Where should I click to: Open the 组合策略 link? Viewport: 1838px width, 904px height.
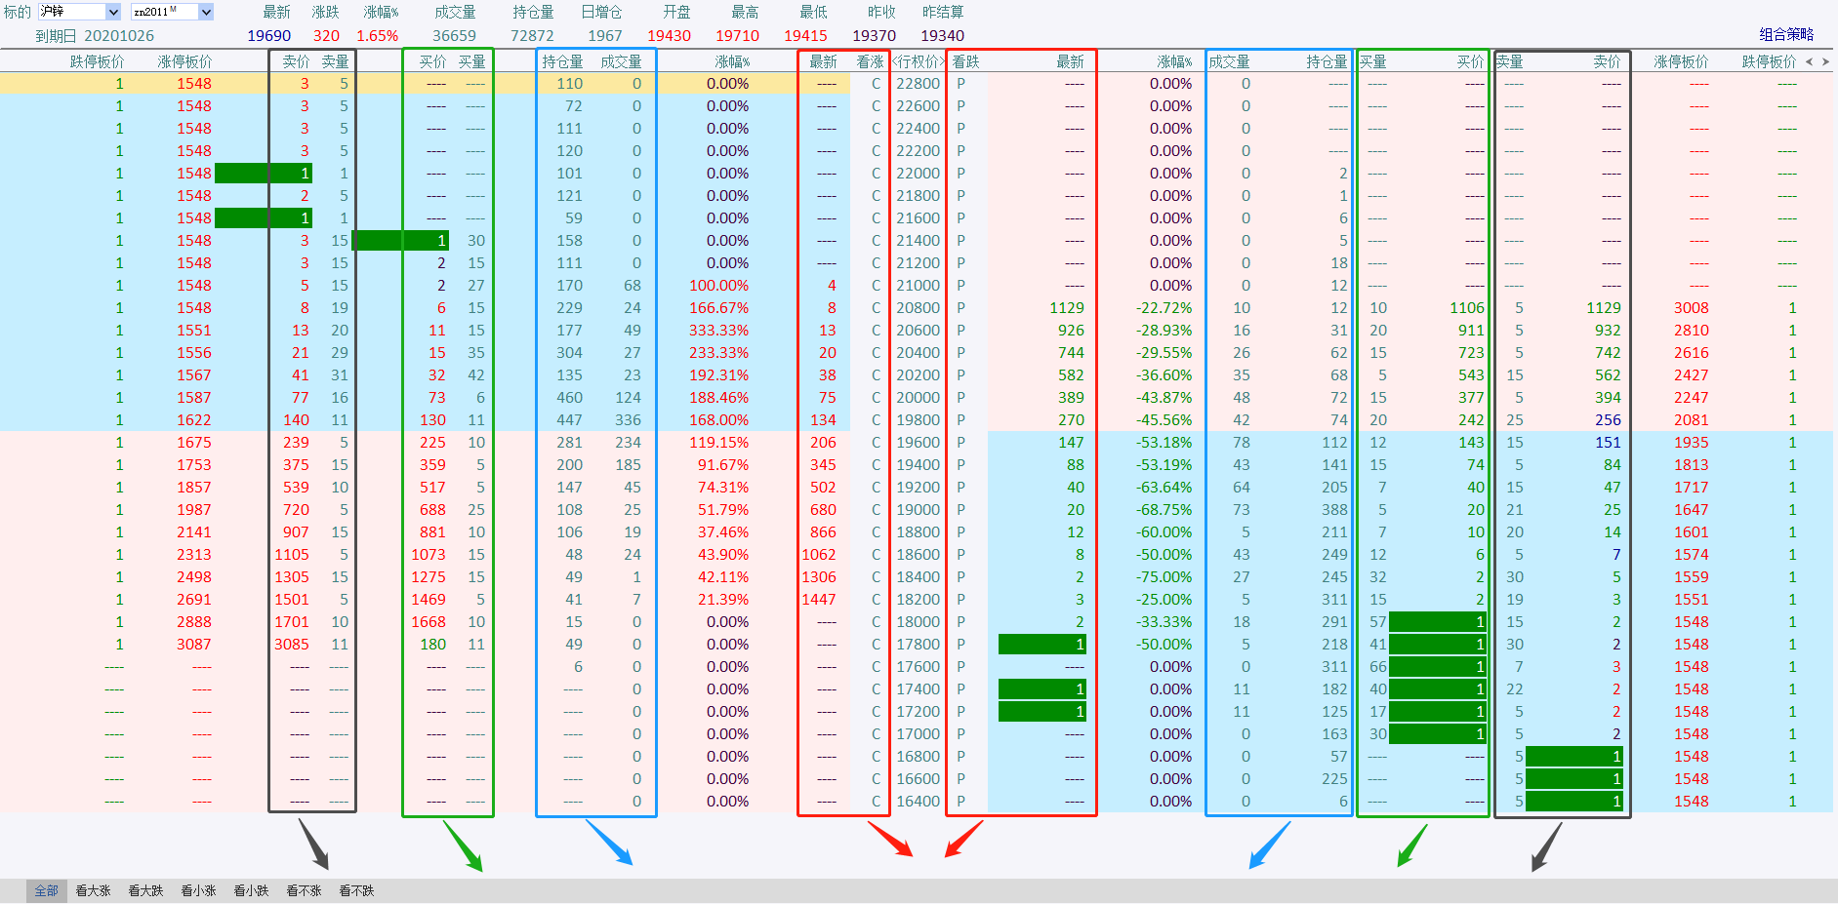[x=1786, y=34]
